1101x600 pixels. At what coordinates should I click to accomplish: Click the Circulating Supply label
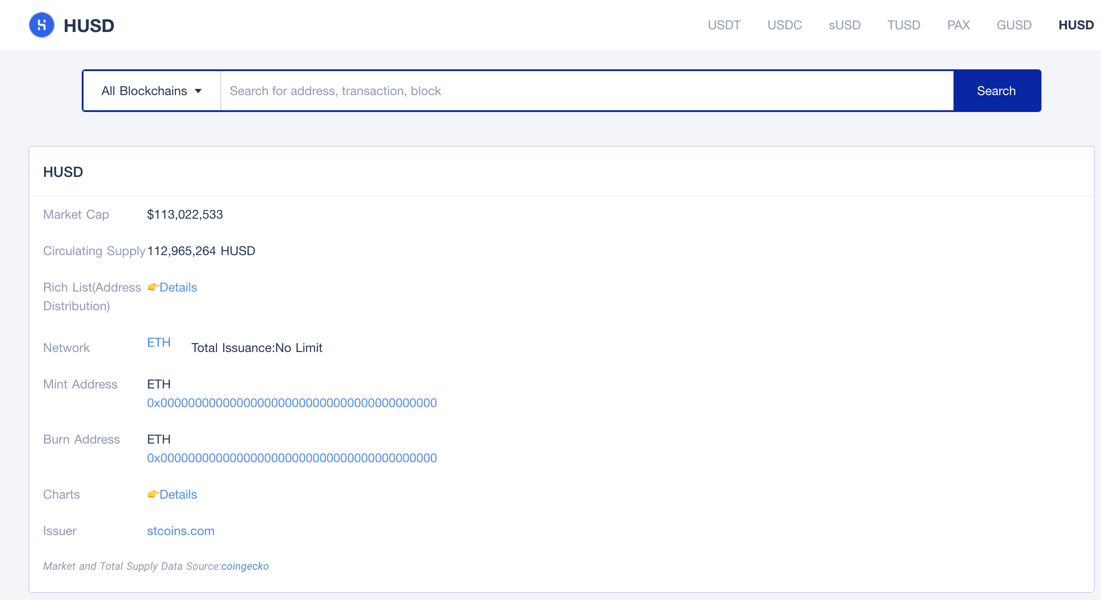pos(94,251)
